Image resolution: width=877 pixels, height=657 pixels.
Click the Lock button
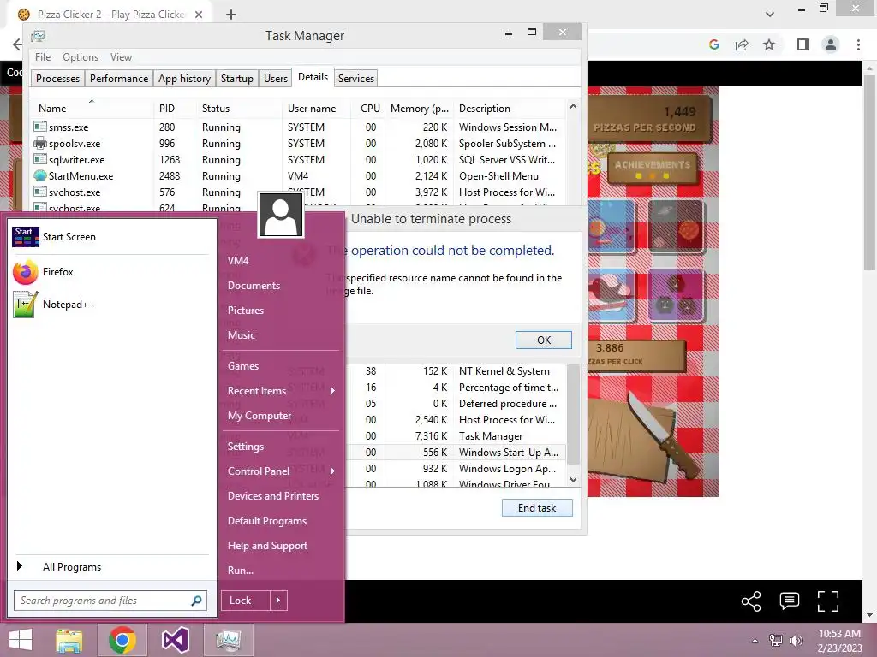click(246, 601)
